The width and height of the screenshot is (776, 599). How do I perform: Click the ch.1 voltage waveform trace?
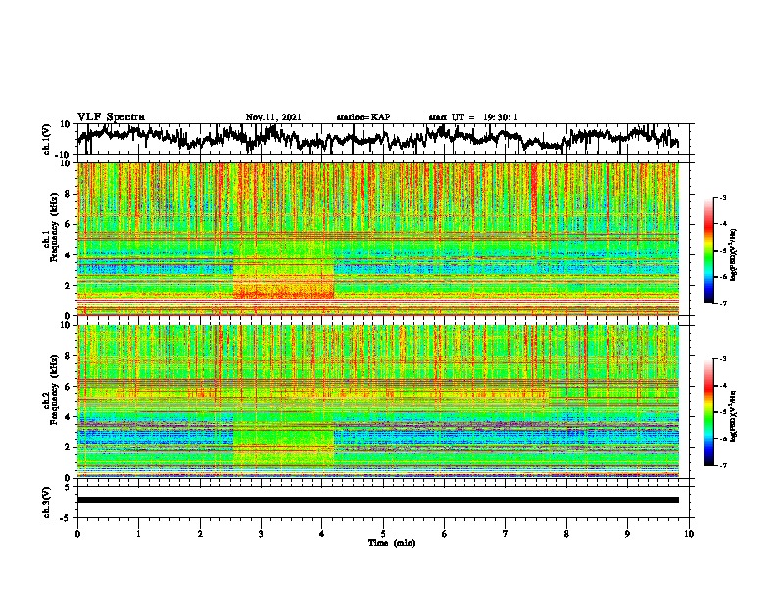tap(377, 138)
